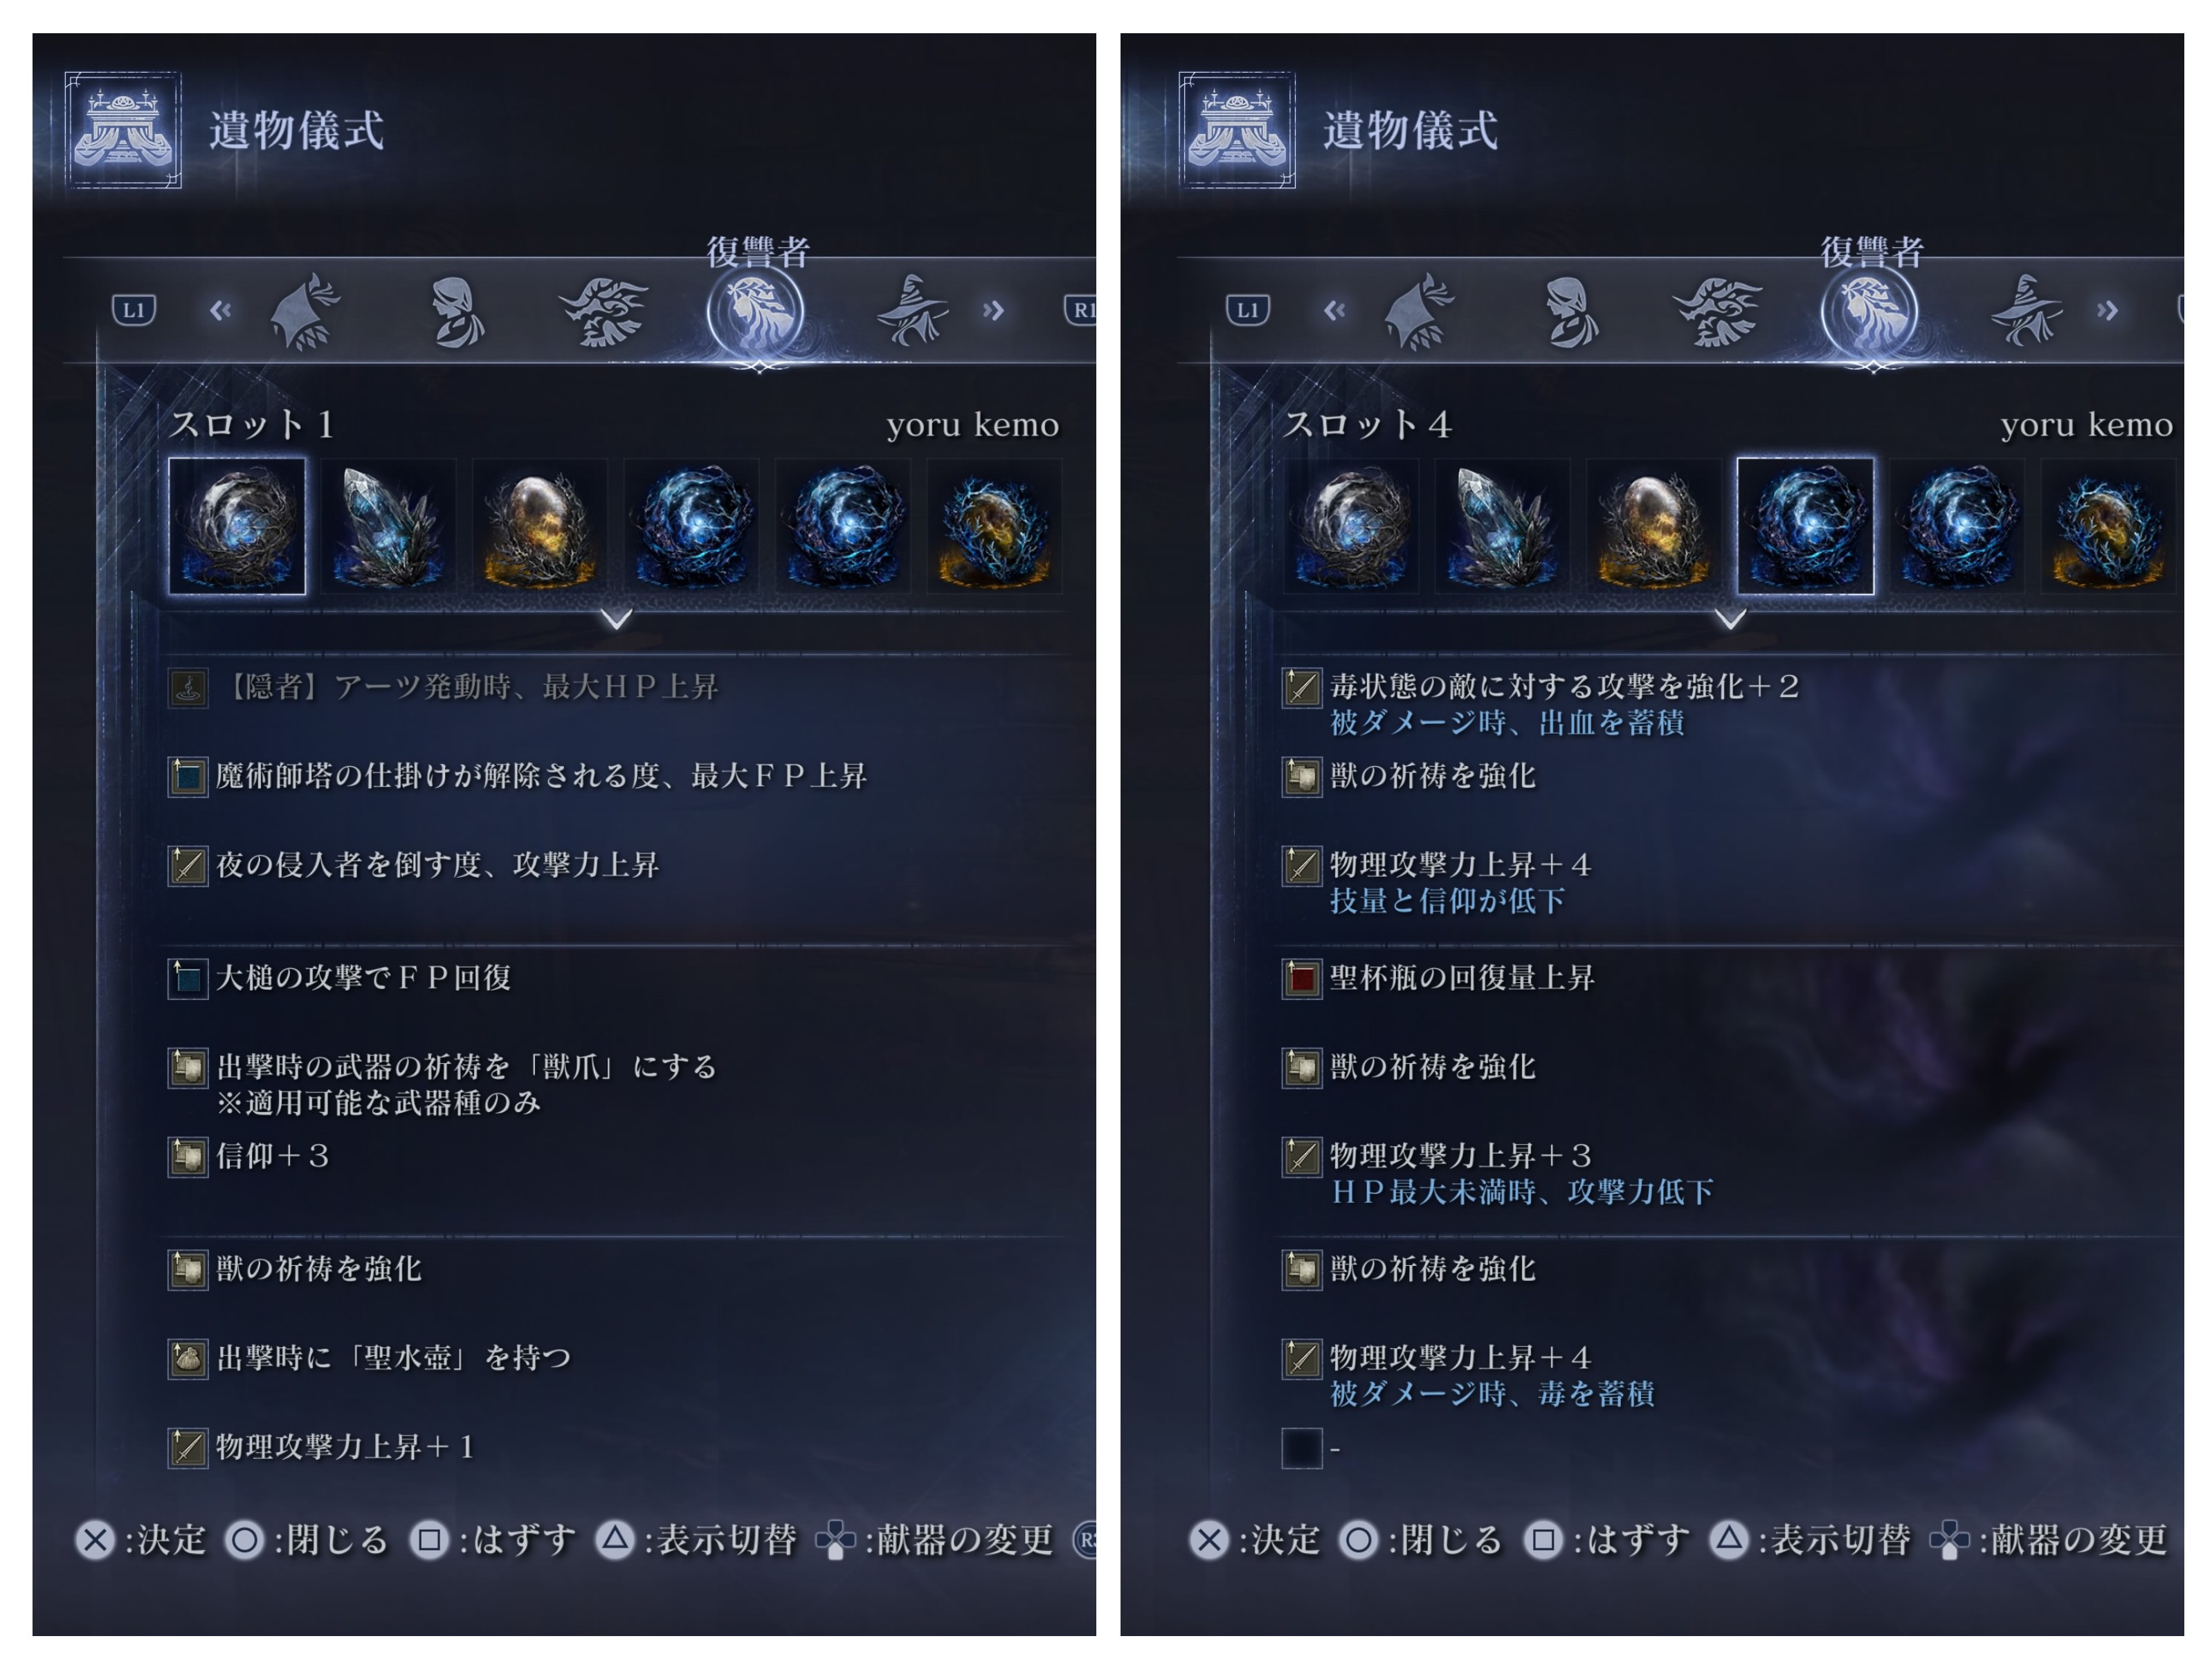Expand the chevron below the relics in the right panel
The width and height of the screenshot is (2212, 1661).
(x=1731, y=619)
